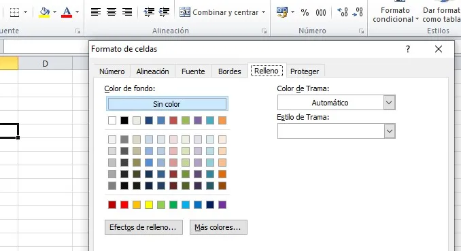Choose standard light blue swatch
The width and height of the screenshot is (461, 251).
tap(186, 205)
